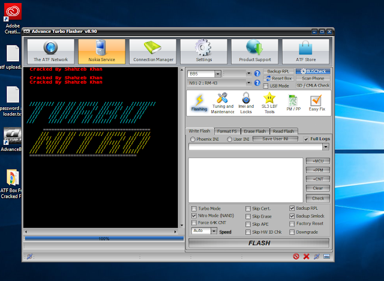This screenshot has height=281, width=384.
Task: Expand the BB5 platform dropdown
Action: (217, 74)
